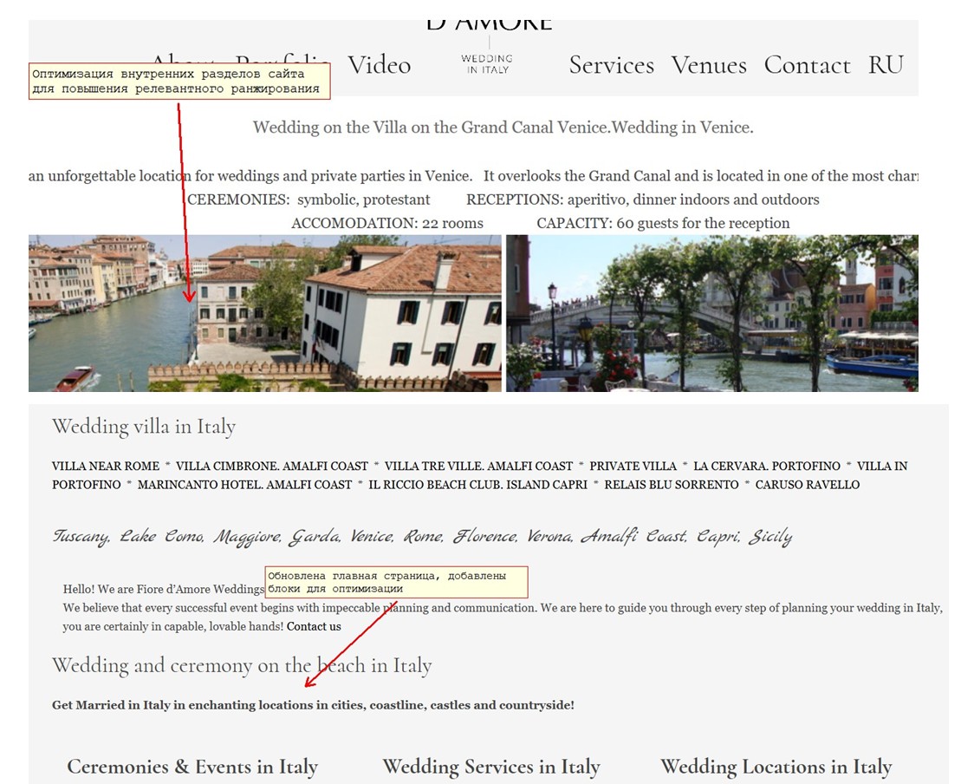Viewport: 961px width, 784px height.
Task: Open La Cervara. Portofino link
Action: click(767, 467)
